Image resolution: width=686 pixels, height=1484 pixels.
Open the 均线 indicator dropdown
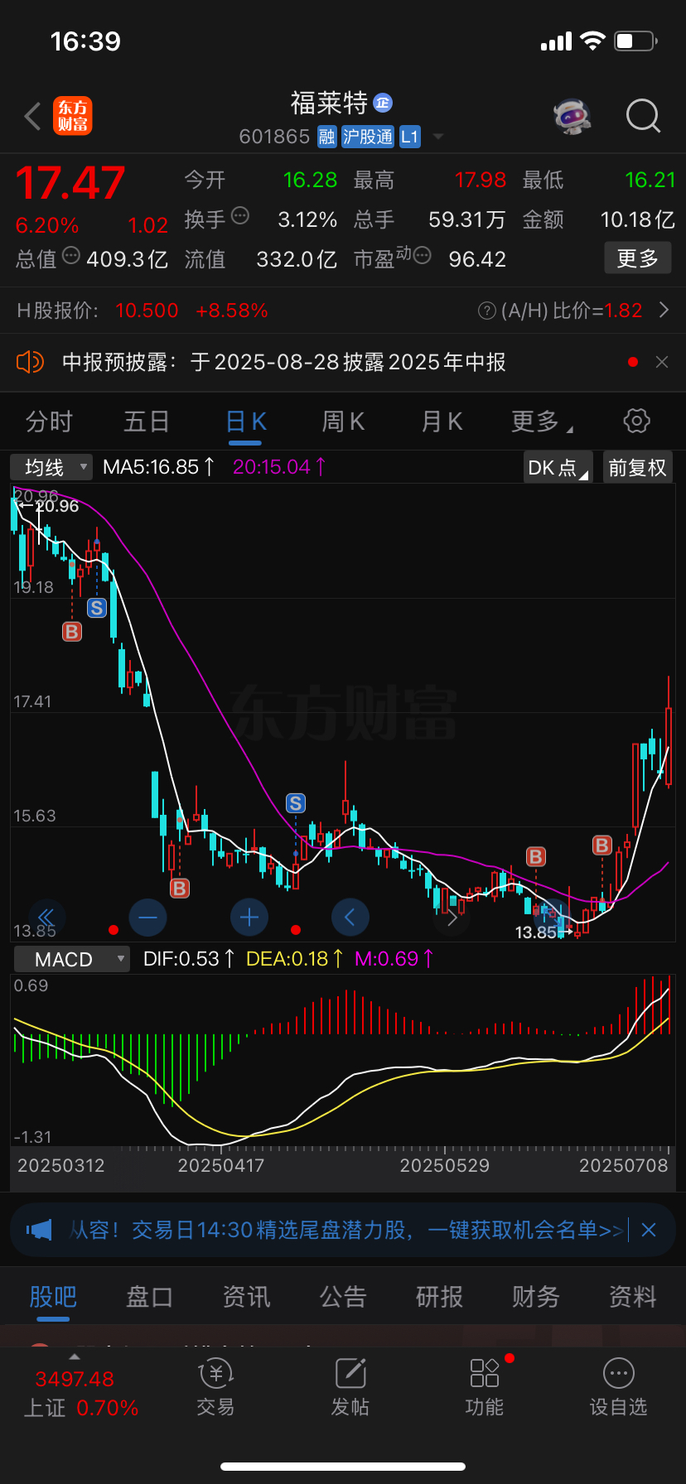point(51,467)
